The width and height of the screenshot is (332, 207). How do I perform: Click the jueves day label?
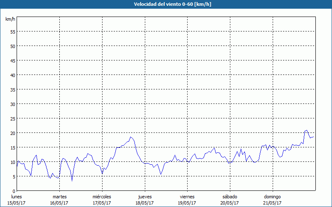(144, 197)
